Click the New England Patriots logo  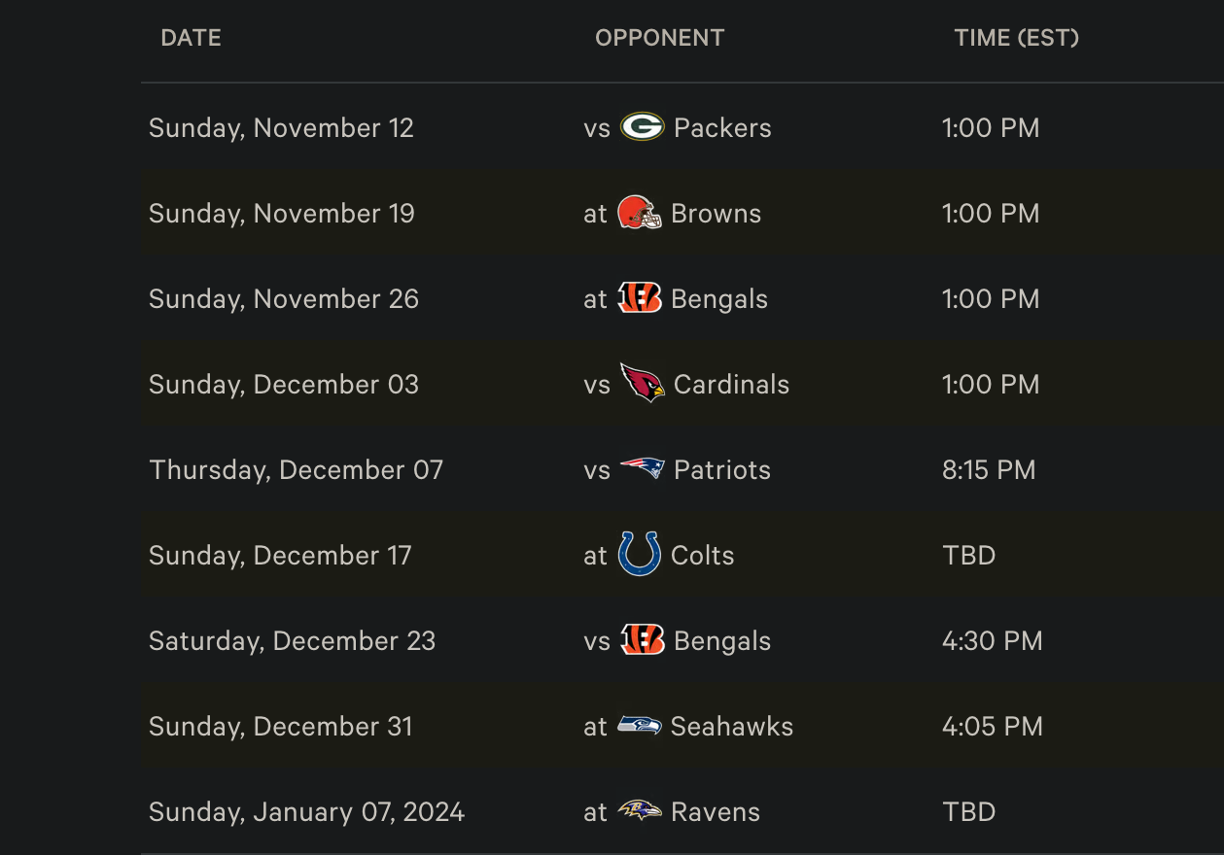click(x=642, y=469)
